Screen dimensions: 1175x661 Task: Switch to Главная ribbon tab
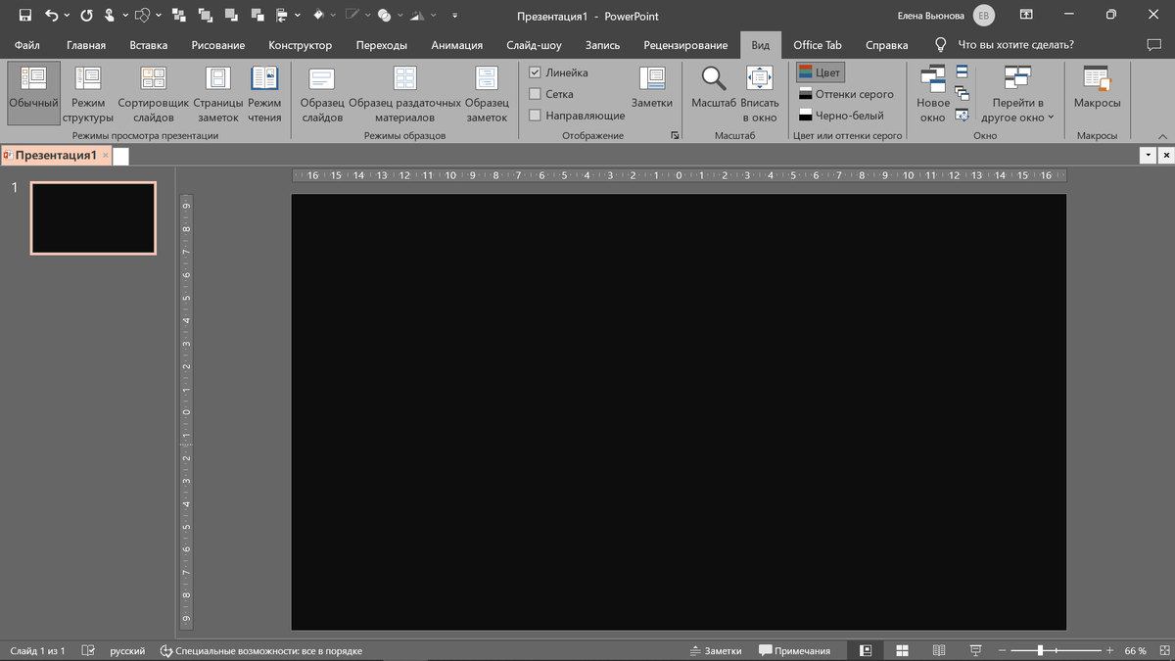click(x=86, y=45)
